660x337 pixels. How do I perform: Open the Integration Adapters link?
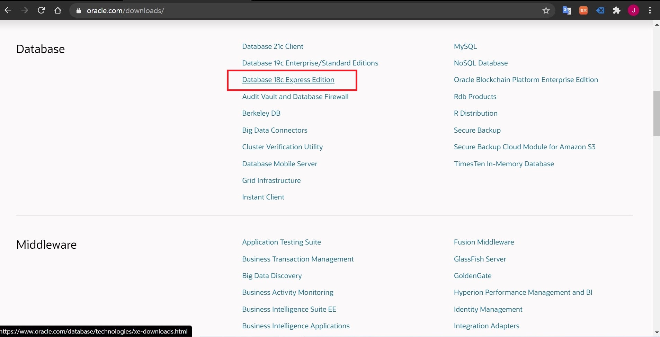click(x=487, y=326)
